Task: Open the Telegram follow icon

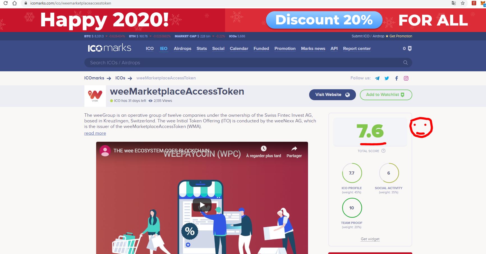Action: pyautogui.click(x=377, y=78)
